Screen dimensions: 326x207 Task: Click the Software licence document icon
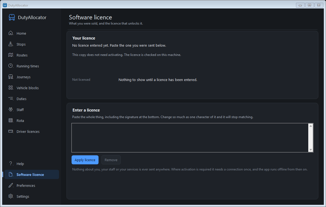11,174
